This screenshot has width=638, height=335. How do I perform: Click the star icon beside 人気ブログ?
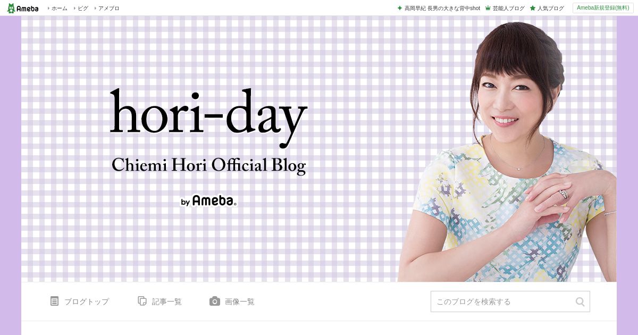tap(532, 9)
